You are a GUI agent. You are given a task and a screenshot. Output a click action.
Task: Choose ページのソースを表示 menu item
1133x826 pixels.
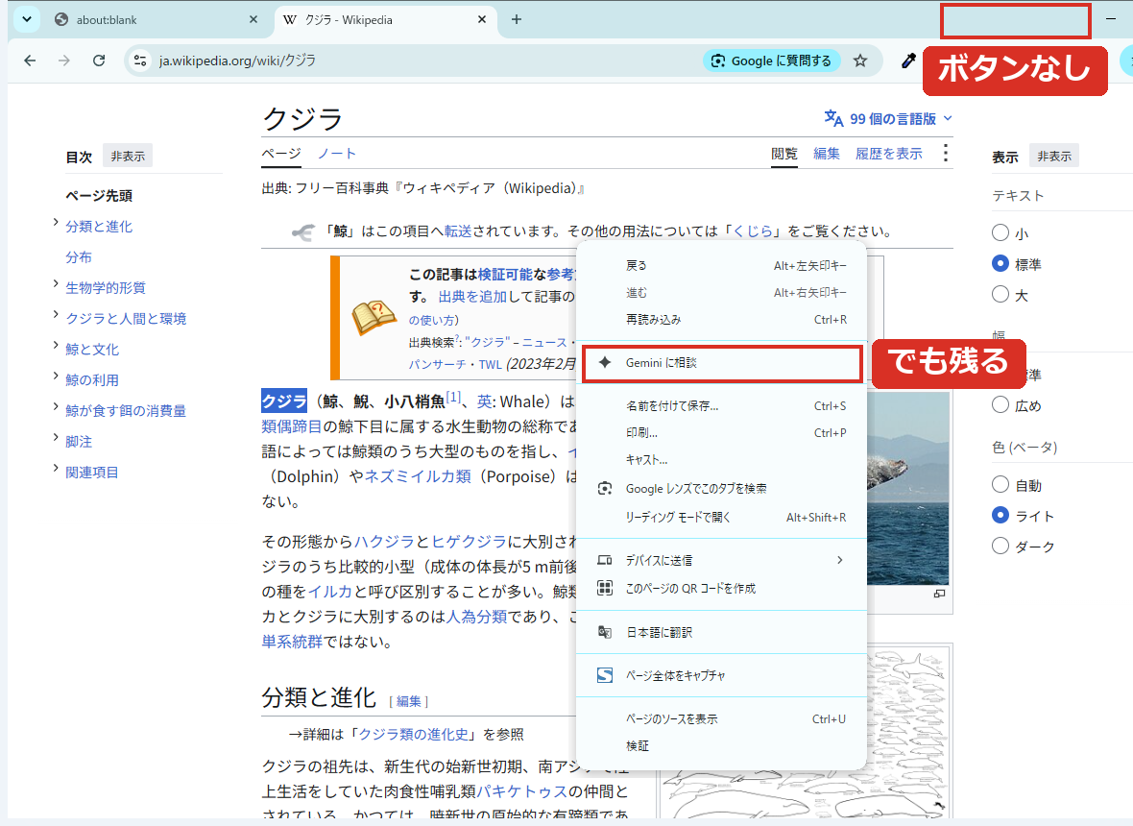(721, 719)
